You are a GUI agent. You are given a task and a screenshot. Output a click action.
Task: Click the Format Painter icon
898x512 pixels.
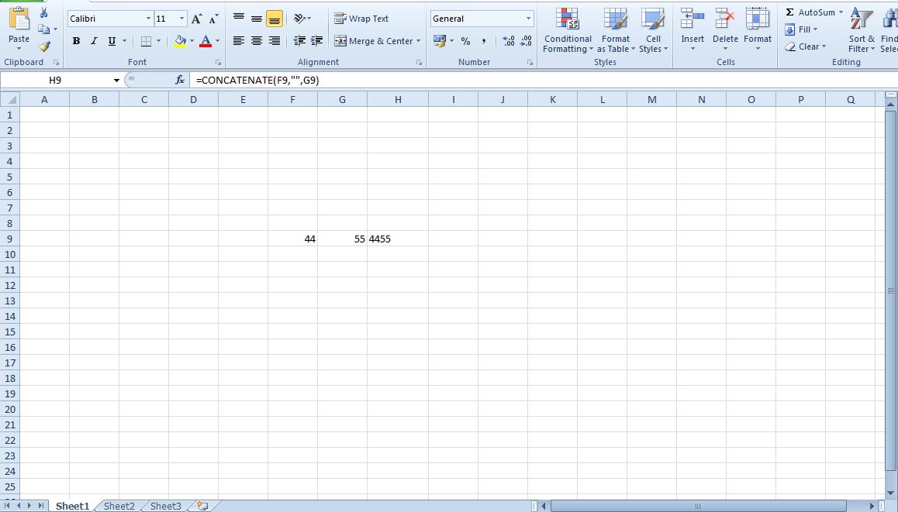tap(44, 46)
